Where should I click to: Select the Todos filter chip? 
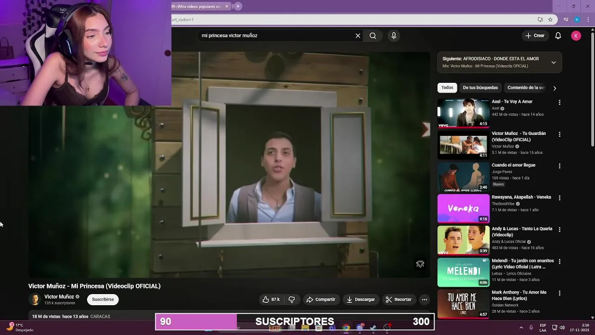tap(447, 87)
